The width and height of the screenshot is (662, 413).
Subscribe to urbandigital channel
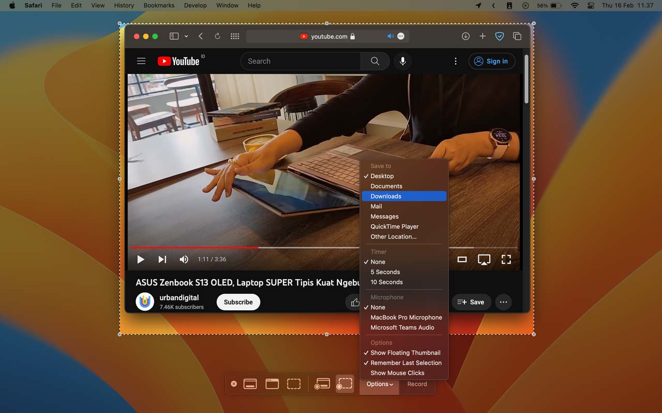[x=238, y=302]
